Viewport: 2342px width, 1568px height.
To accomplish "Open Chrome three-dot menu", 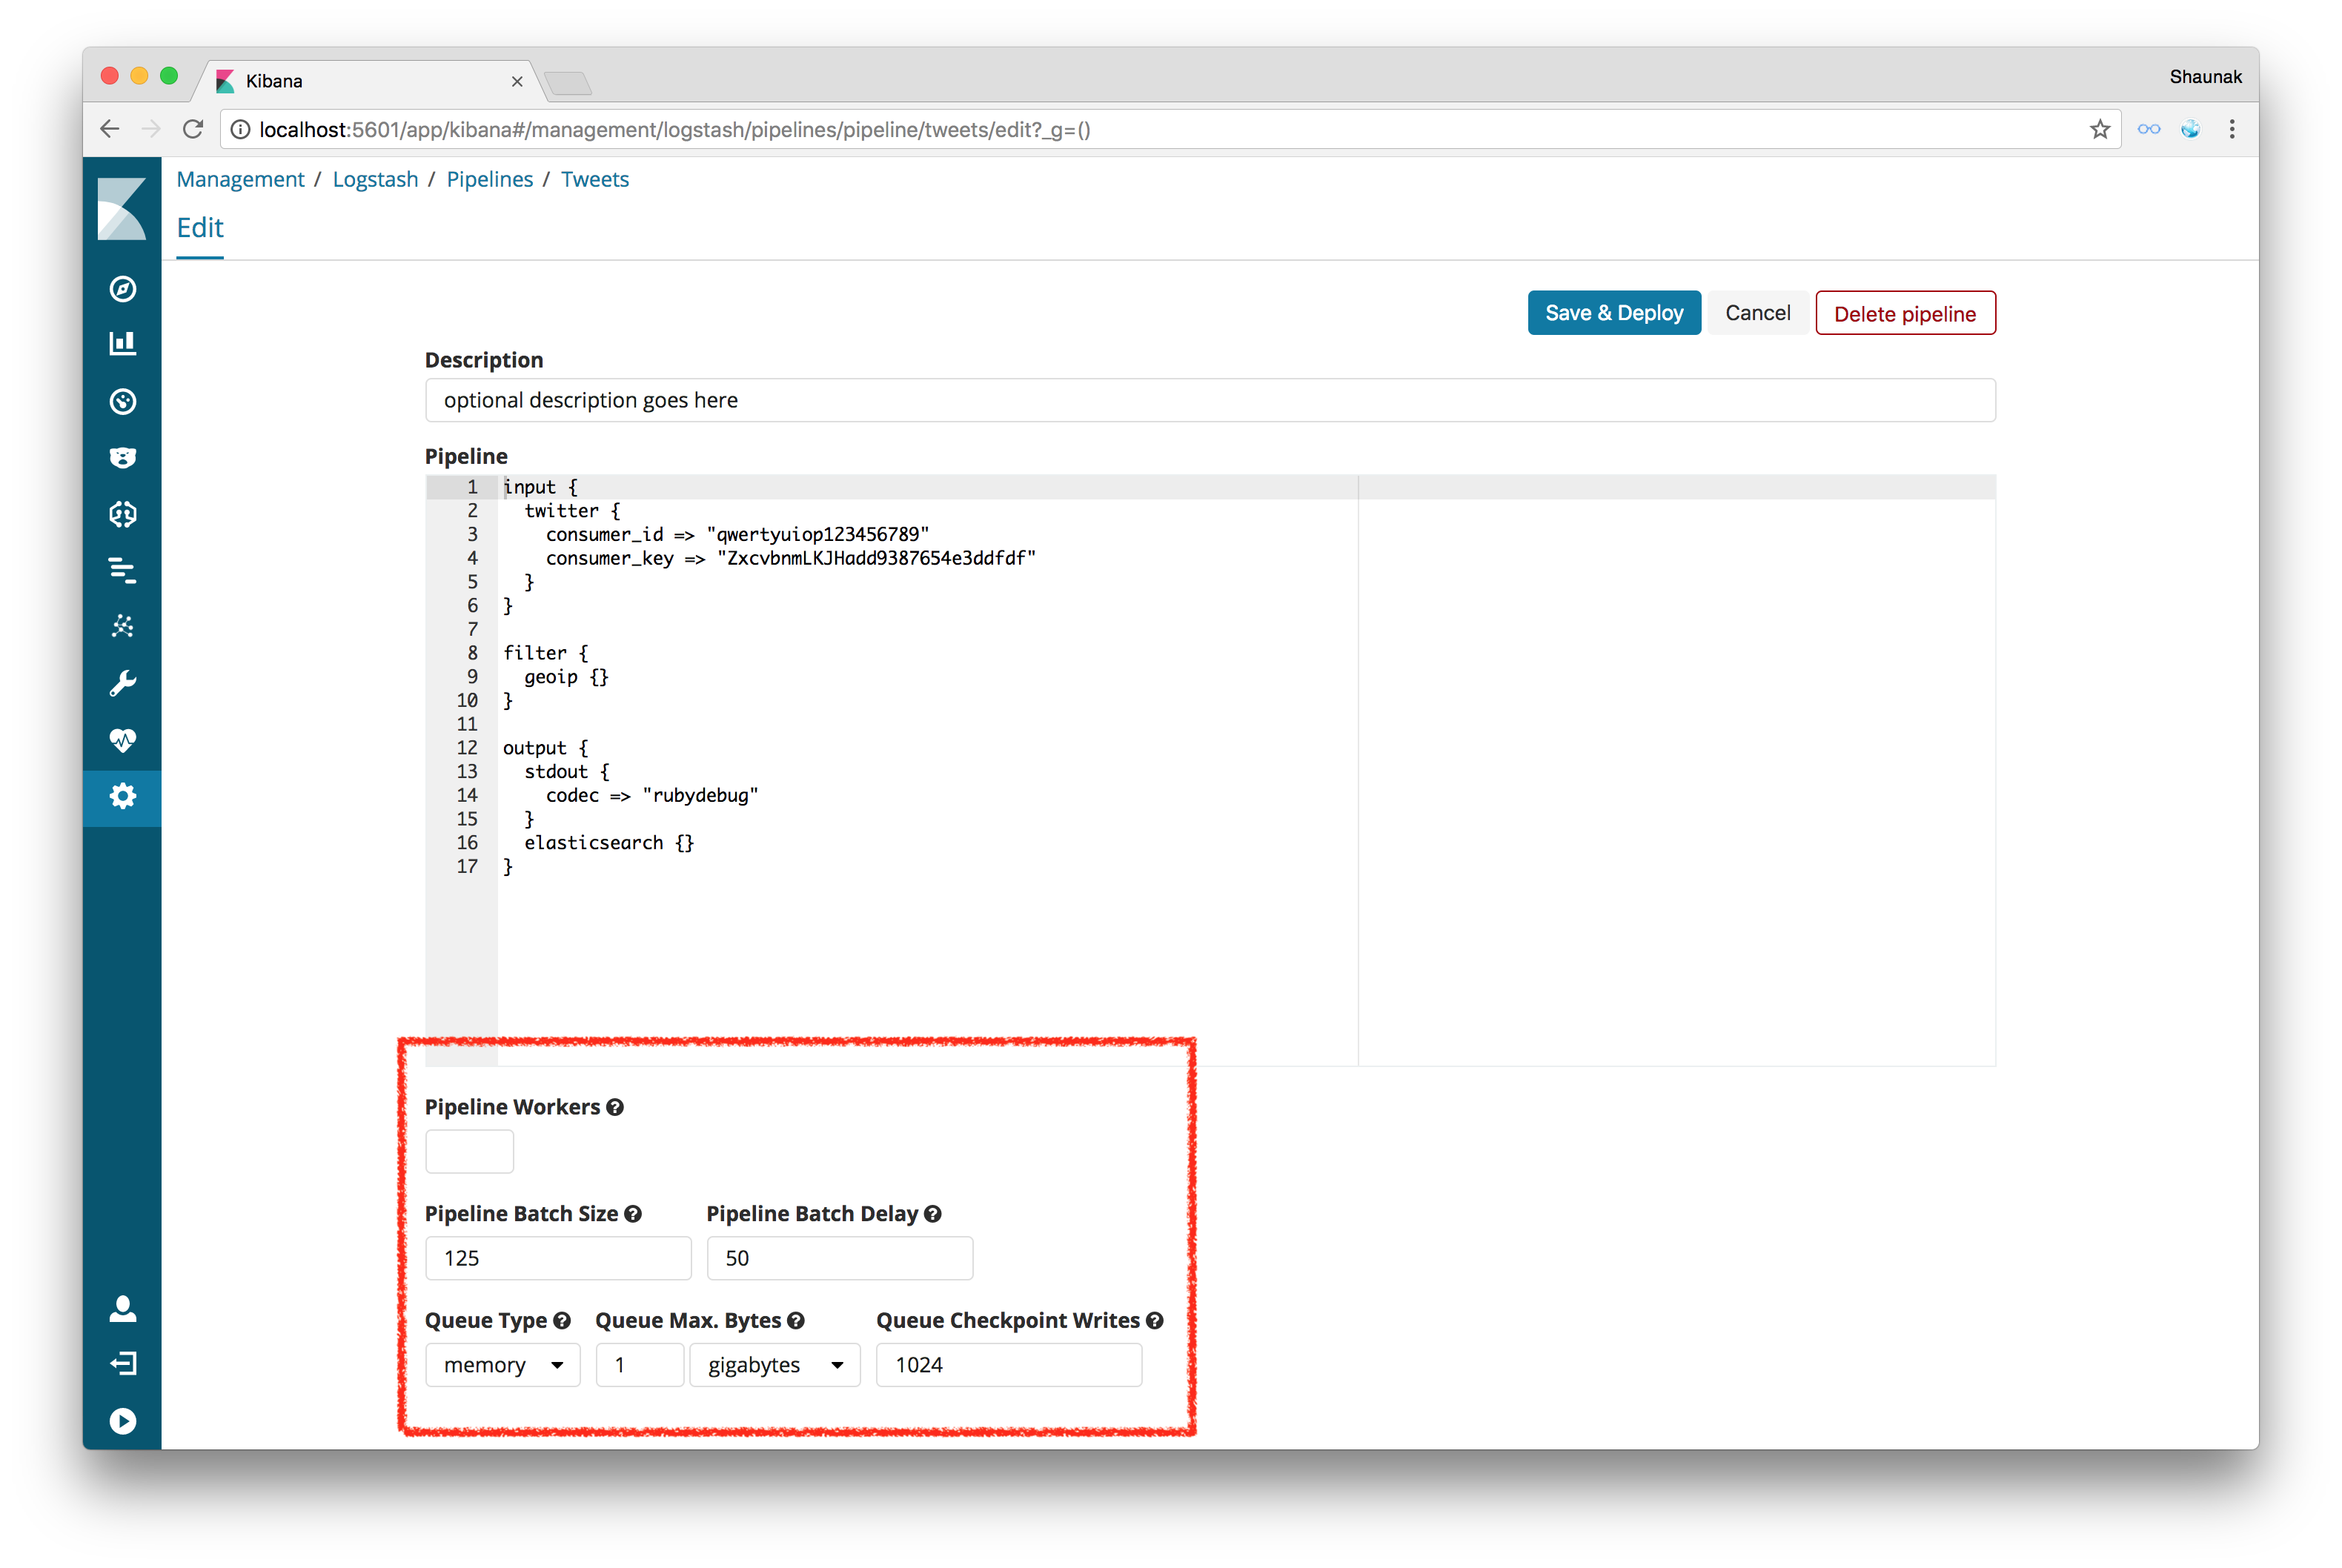I will 2232,129.
